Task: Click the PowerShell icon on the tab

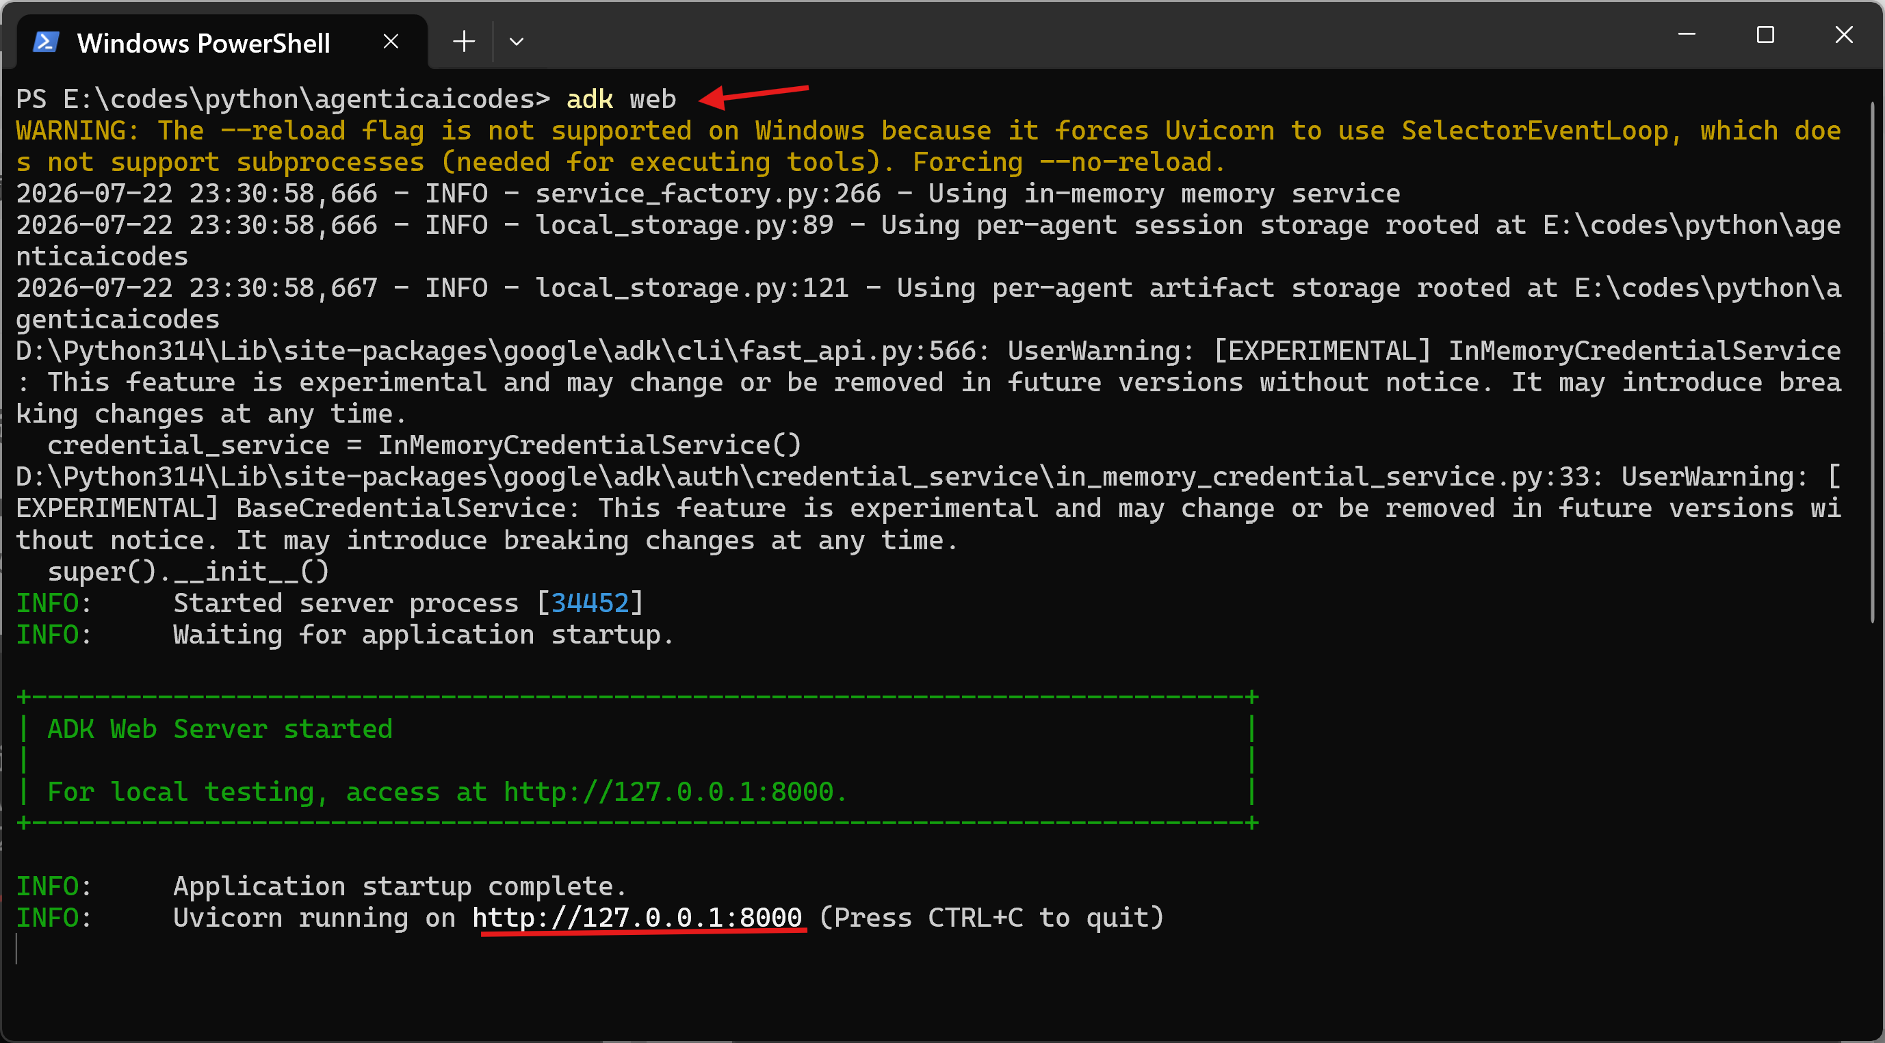Action: click(x=45, y=42)
